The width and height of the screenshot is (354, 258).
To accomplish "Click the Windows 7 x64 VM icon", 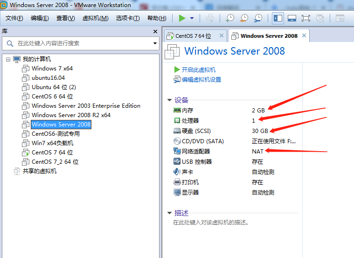I will pyautogui.click(x=26, y=69).
